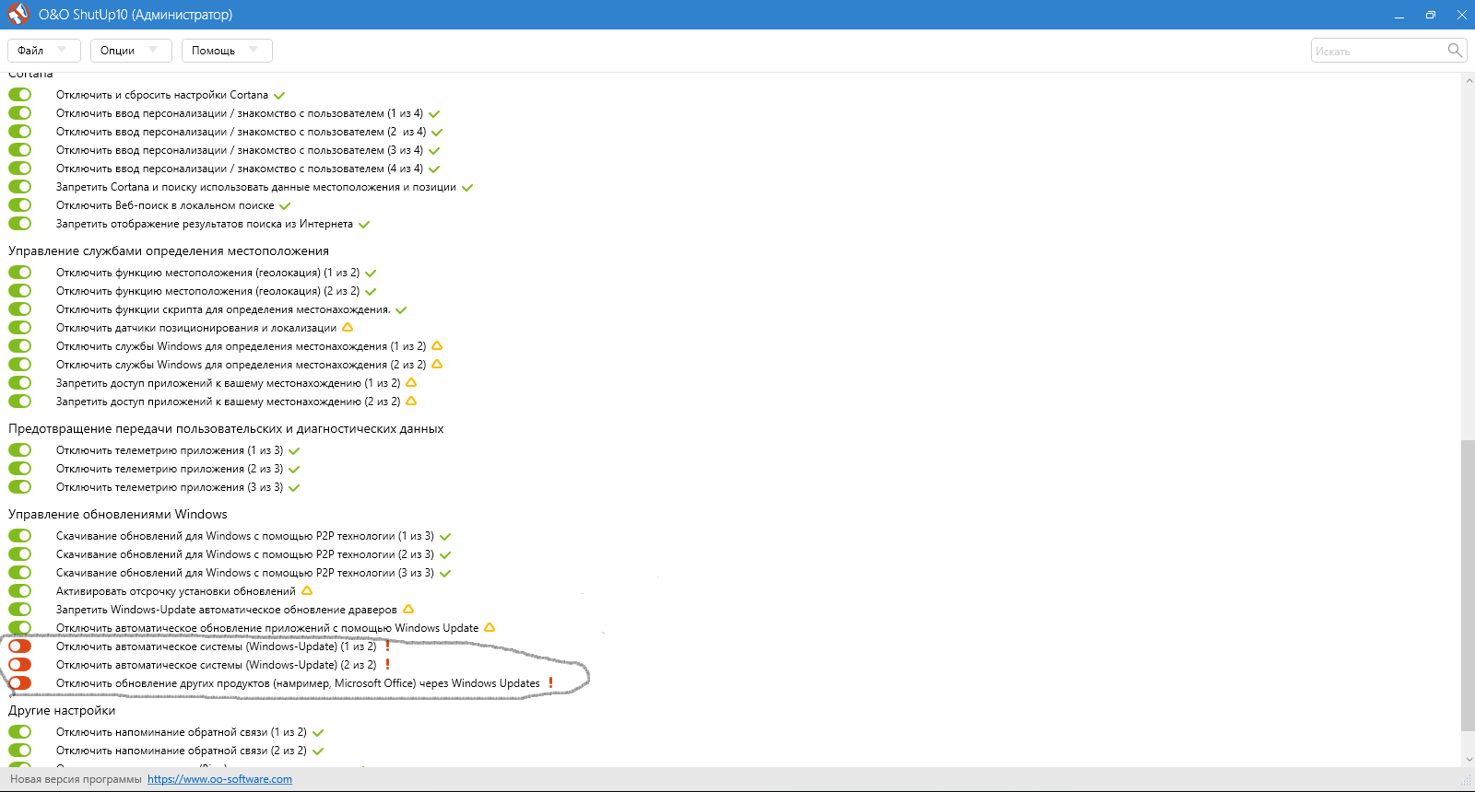The height and width of the screenshot is (792, 1475).
Task: Toggle app telemetry (2 из 3) switch
Action: click(x=20, y=468)
